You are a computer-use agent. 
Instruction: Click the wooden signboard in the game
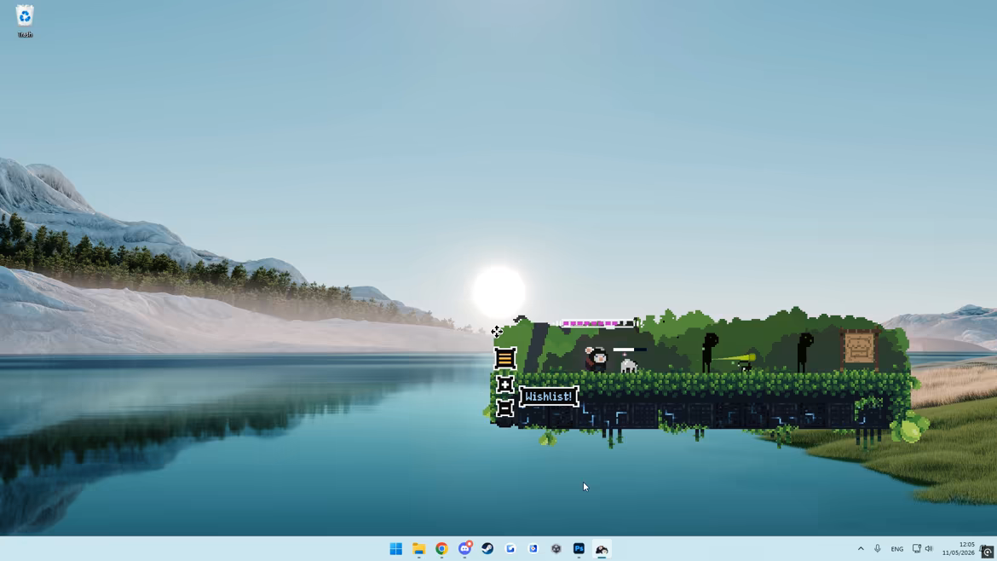click(x=859, y=350)
